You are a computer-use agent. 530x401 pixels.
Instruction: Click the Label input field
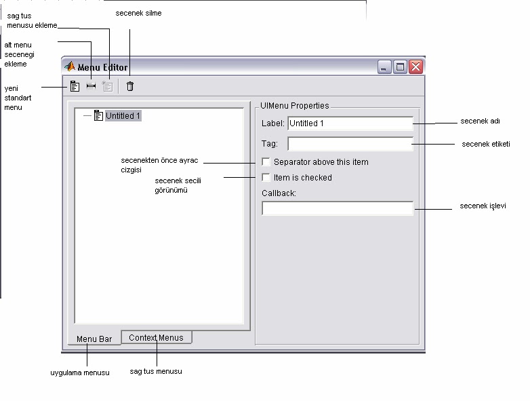(x=350, y=123)
